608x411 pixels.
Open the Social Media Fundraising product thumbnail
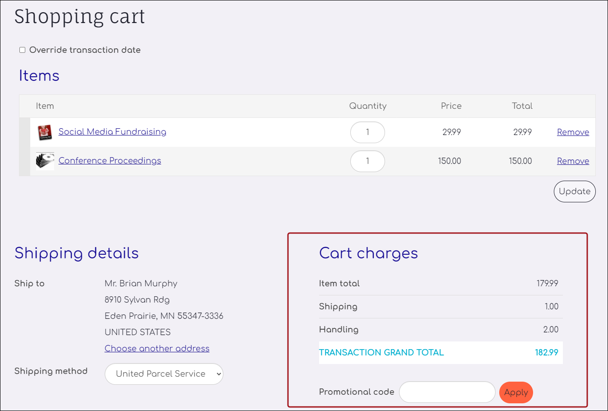(x=45, y=132)
